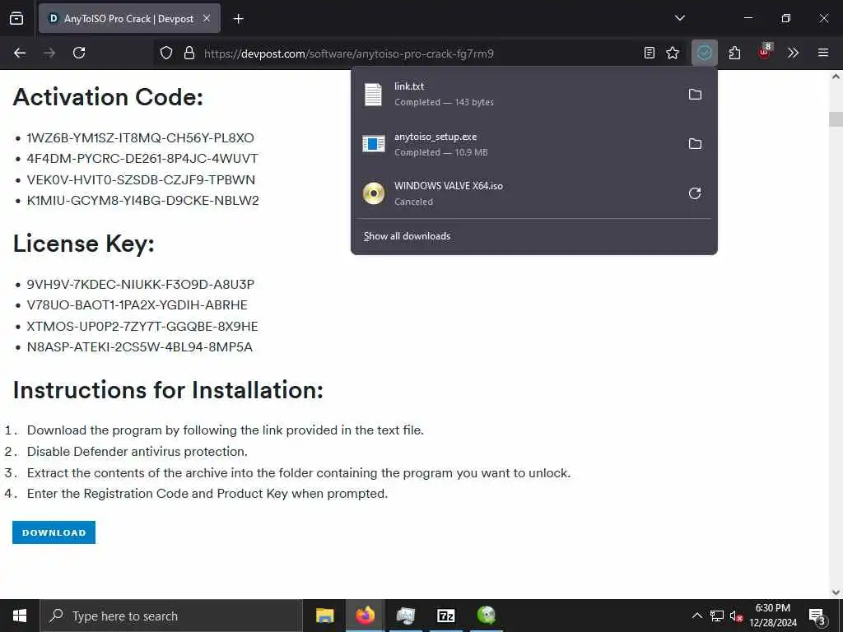Click license key V78UO-BAOT1-1PA2X-YGDIH-ABRHE
Screen dimensions: 843x632
click(x=137, y=305)
